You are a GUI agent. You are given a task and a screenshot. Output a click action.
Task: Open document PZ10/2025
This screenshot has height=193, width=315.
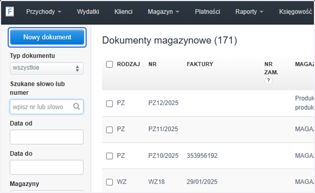click(163, 156)
